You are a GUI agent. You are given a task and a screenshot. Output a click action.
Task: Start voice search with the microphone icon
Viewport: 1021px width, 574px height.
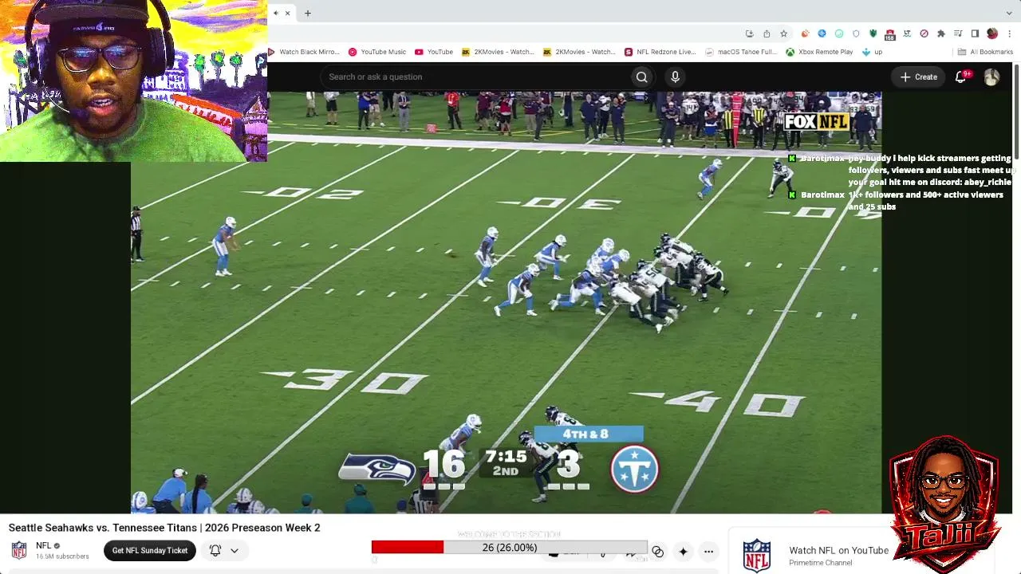pyautogui.click(x=675, y=77)
